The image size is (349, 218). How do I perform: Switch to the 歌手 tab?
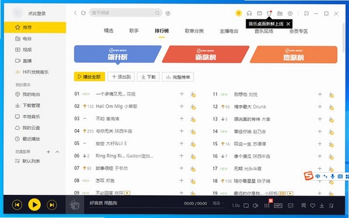pos(134,31)
